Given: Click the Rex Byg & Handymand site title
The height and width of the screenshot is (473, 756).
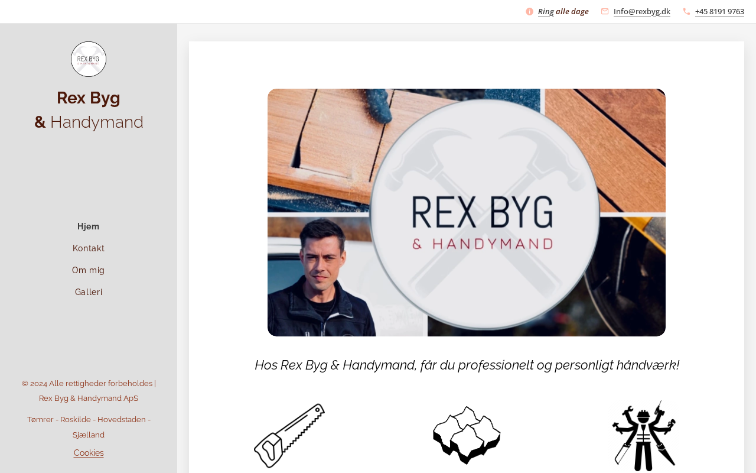Looking at the screenshot, I should tap(89, 110).
